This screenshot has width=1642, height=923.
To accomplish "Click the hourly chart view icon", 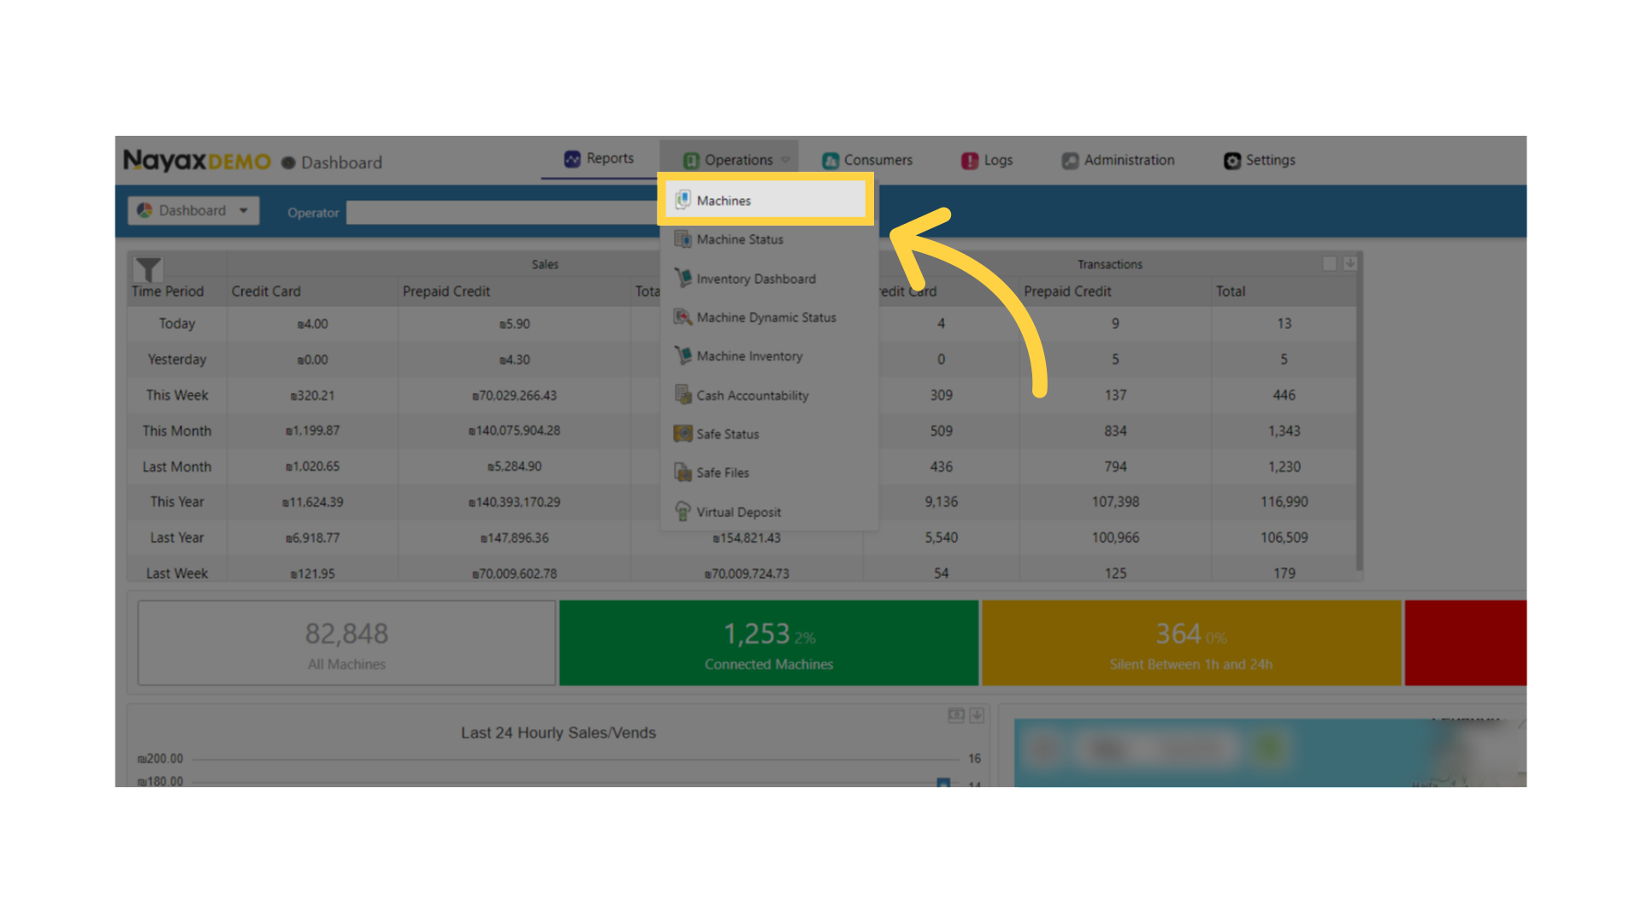I will click(x=956, y=715).
